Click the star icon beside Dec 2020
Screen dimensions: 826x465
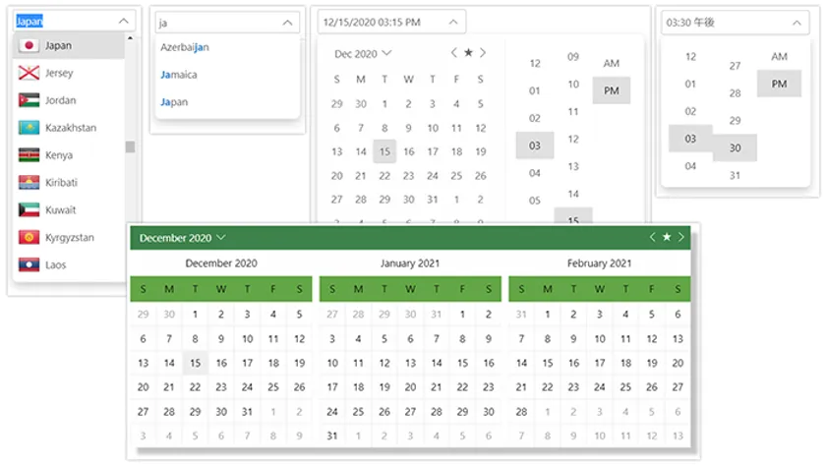(x=468, y=53)
